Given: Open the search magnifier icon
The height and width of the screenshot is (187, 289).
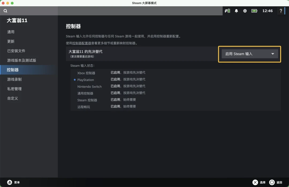Looking at the screenshot, I should [5, 11].
